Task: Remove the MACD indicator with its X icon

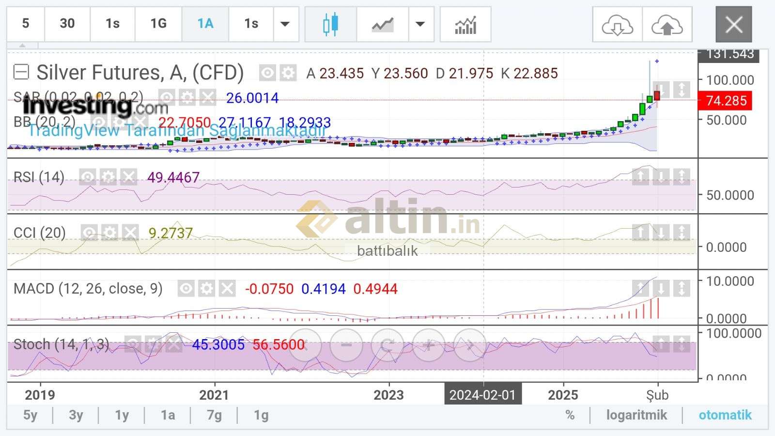Action: [x=227, y=289]
